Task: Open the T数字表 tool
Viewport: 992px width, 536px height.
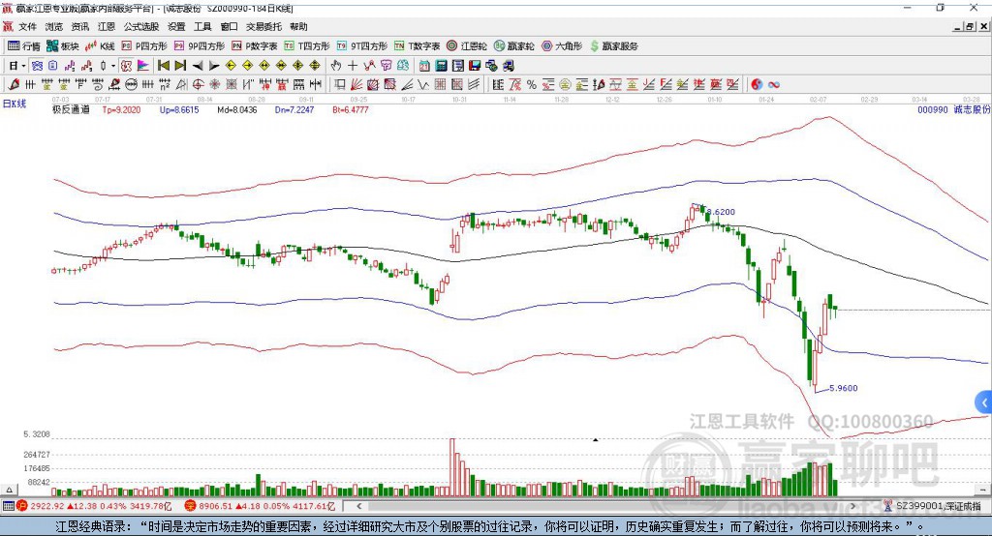Action: pyautogui.click(x=417, y=46)
